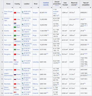Sort by Country using its sort arrow
This screenshot has width=92, height=96.
tap(20, 8)
